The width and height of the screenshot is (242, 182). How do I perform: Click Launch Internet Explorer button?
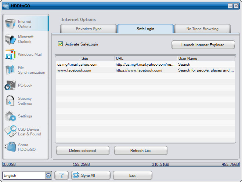pos(203,45)
